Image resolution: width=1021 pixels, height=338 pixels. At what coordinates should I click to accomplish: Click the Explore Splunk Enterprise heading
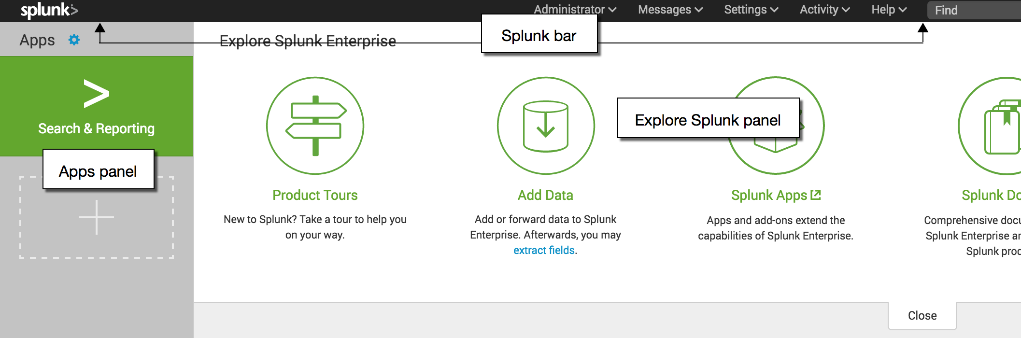coord(308,41)
